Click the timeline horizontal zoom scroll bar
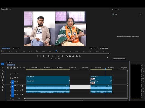The width and height of the screenshot is (145, 108). tap(53, 100)
